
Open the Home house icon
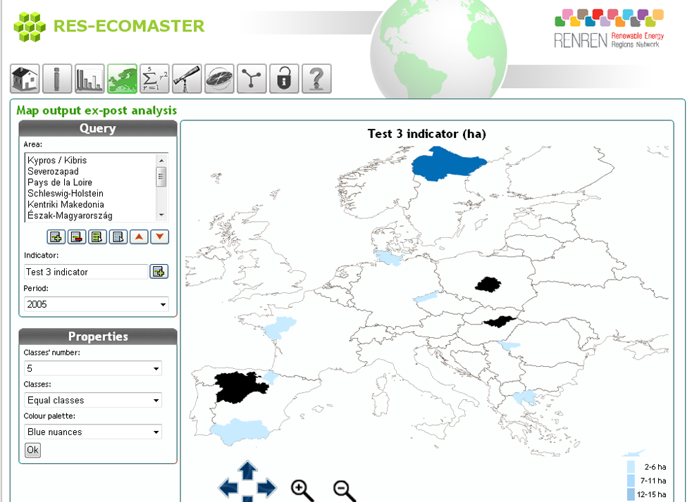[25, 79]
